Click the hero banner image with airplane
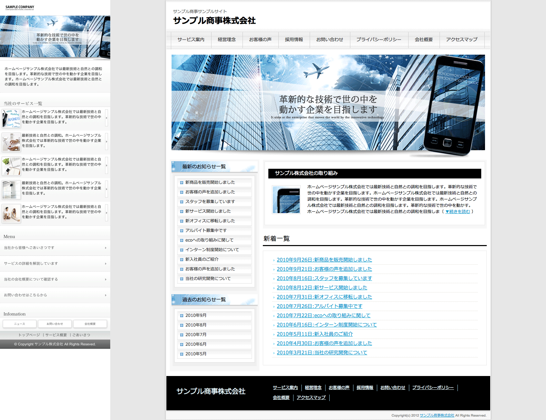Viewport: 546px width, 420px height. 328,102
